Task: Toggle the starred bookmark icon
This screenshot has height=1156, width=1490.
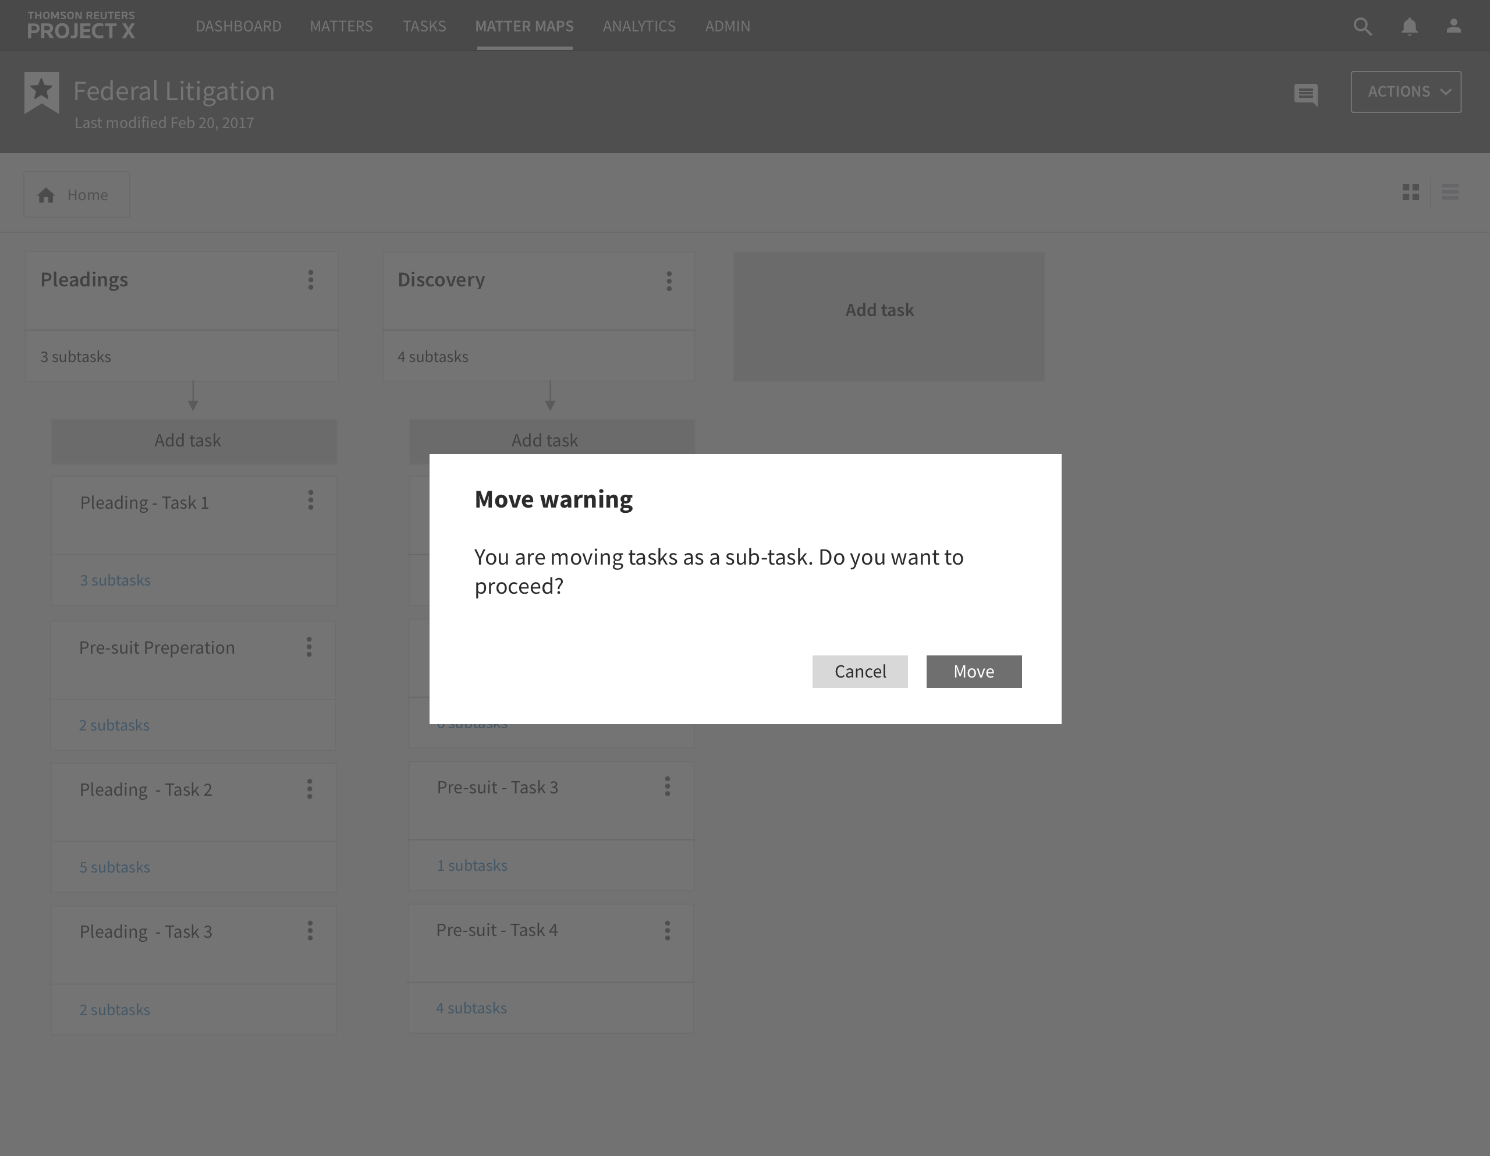Action: (x=42, y=91)
